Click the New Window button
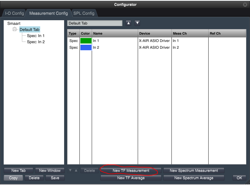Viewport: 250px width, 185px height. tap(50, 171)
